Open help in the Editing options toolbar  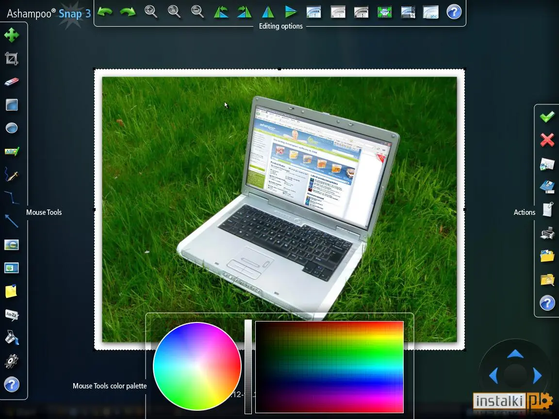tap(454, 12)
